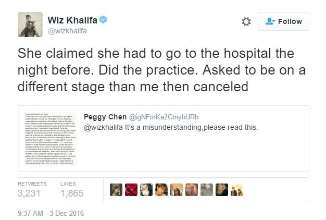Click the blue verified badge
326x220 pixels.
pyautogui.click(x=104, y=20)
